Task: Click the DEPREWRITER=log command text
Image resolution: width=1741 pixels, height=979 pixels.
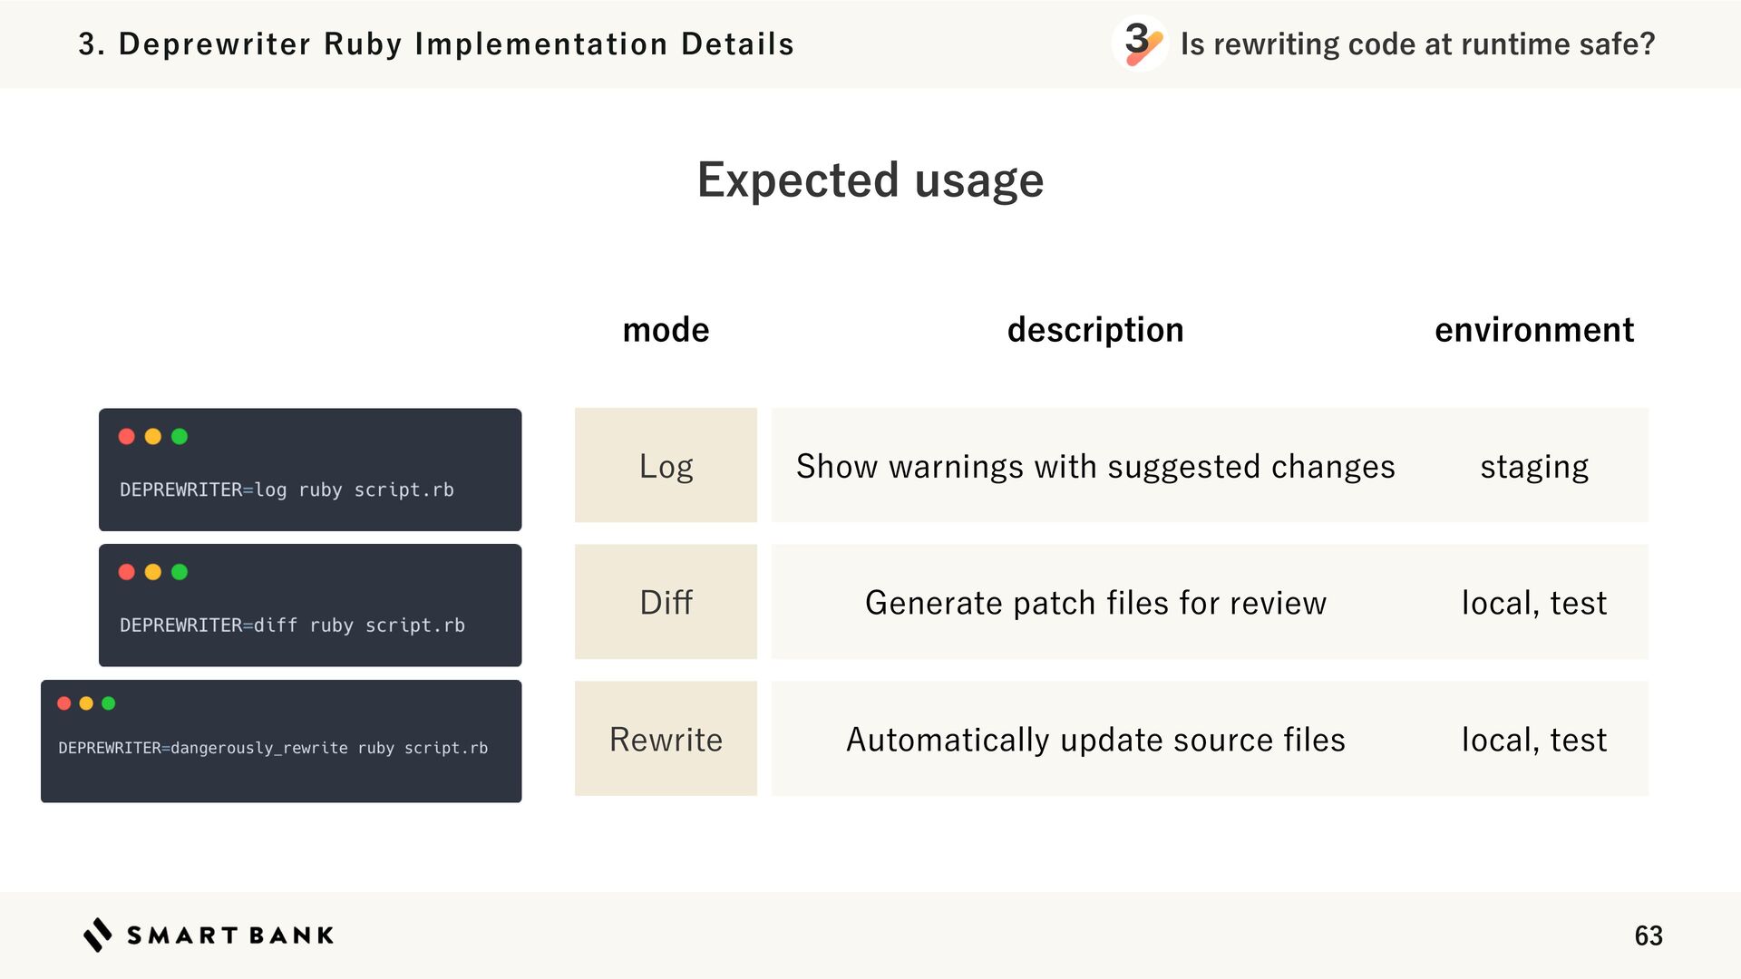Action: 287,489
